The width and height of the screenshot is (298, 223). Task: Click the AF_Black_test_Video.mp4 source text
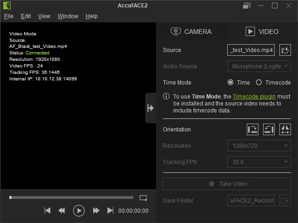click(38, 46)
